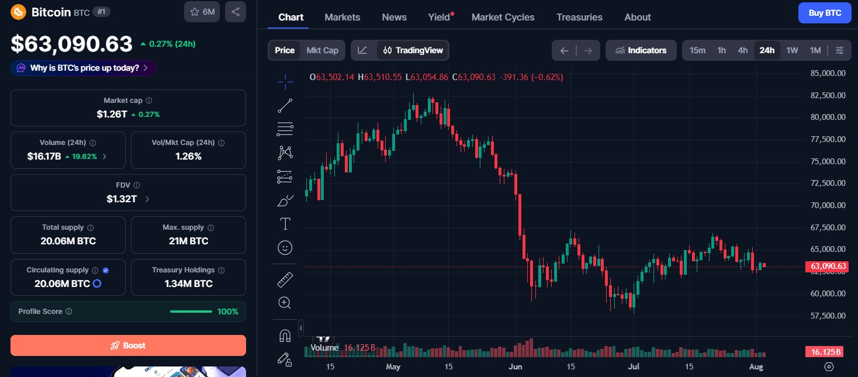Click the circulating supply verified badge
The image size is (858, 377).
pyautogui.click(x=106, y=271)
